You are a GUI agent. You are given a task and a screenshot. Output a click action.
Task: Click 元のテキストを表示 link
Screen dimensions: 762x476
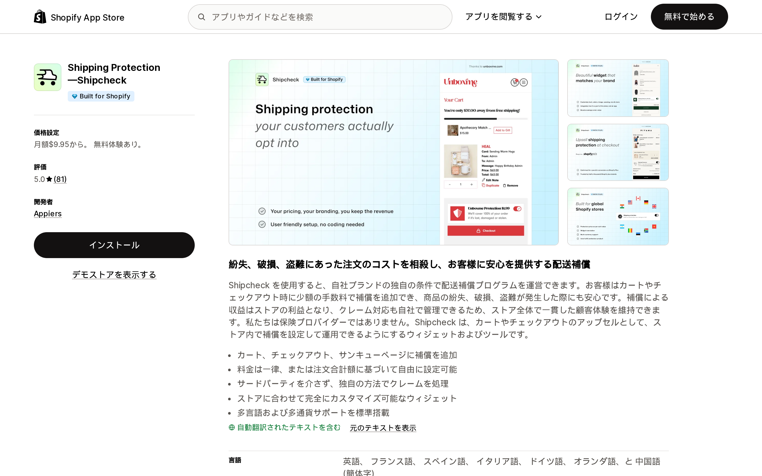point(383,428)
